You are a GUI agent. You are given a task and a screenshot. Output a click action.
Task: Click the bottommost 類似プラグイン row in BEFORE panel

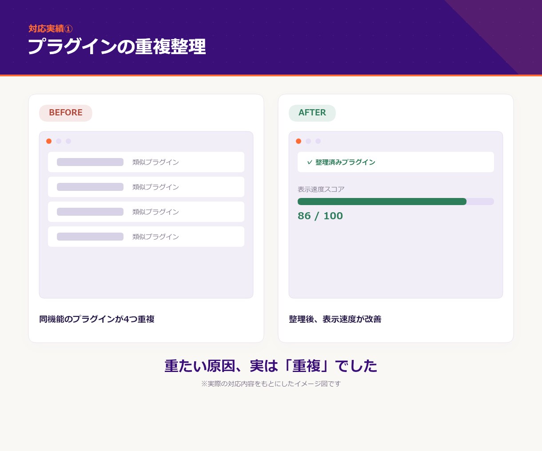(x=146, y=237)
